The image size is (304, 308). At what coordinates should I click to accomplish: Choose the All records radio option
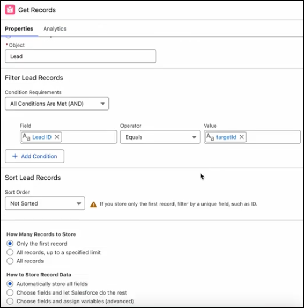[10, 261]
